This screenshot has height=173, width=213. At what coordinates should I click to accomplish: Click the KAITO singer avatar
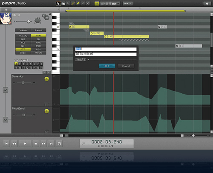6,18
